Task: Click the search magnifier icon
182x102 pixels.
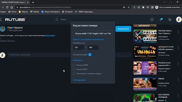Action: click(x=57, y=20)
